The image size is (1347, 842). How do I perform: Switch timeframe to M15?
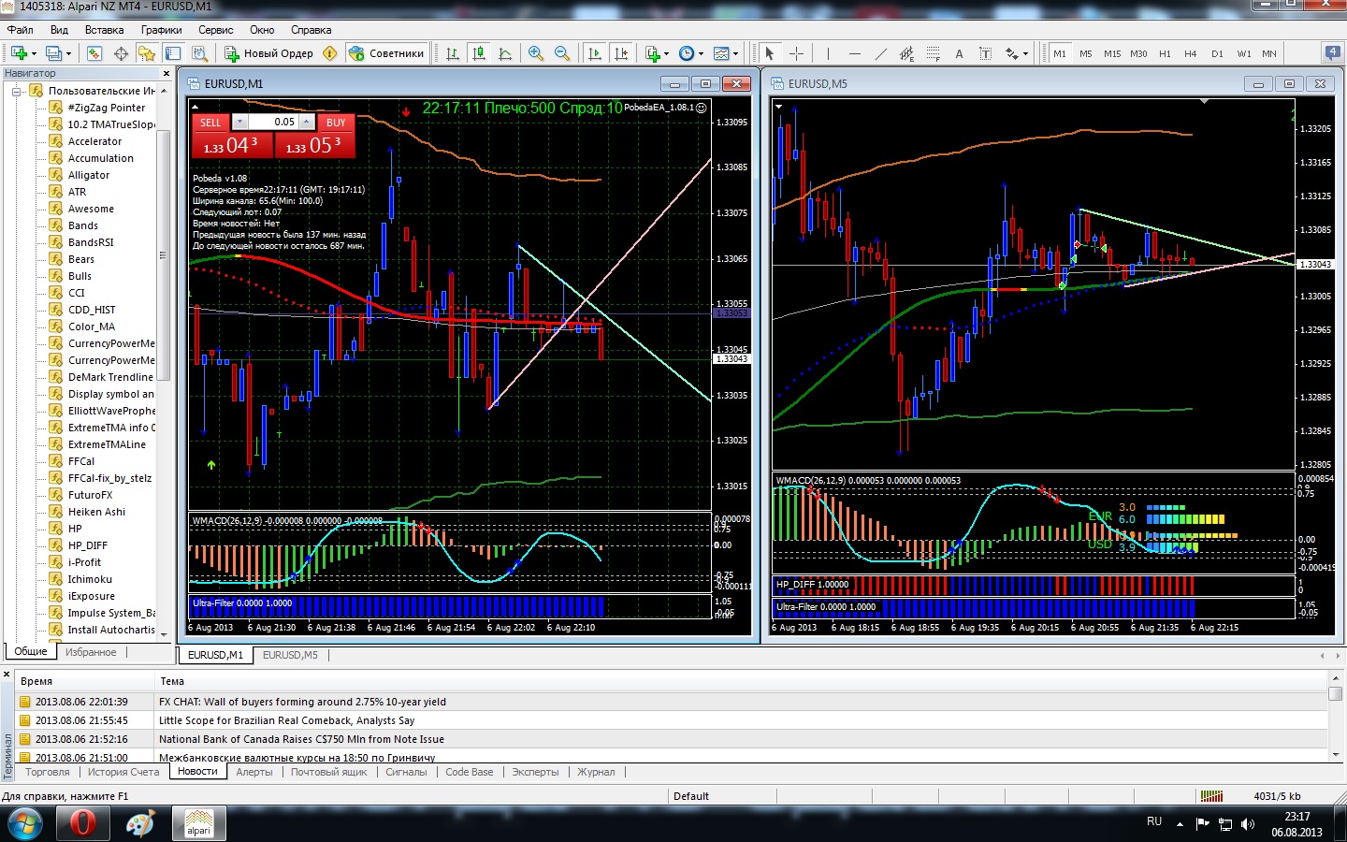tap(1112, 53)
